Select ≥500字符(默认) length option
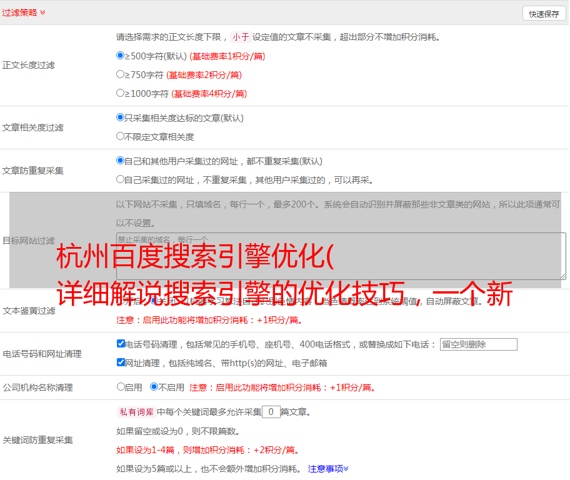The width and height of the screenshot is (570, 480). pos(120,55)
